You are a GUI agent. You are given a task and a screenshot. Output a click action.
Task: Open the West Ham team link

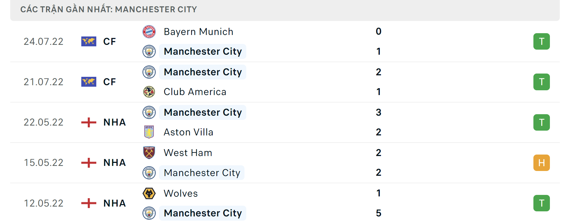click(188, 153)
